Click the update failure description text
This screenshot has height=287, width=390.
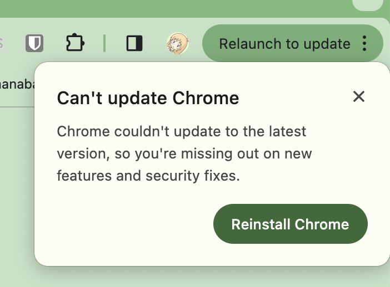[x=184, y=153]
